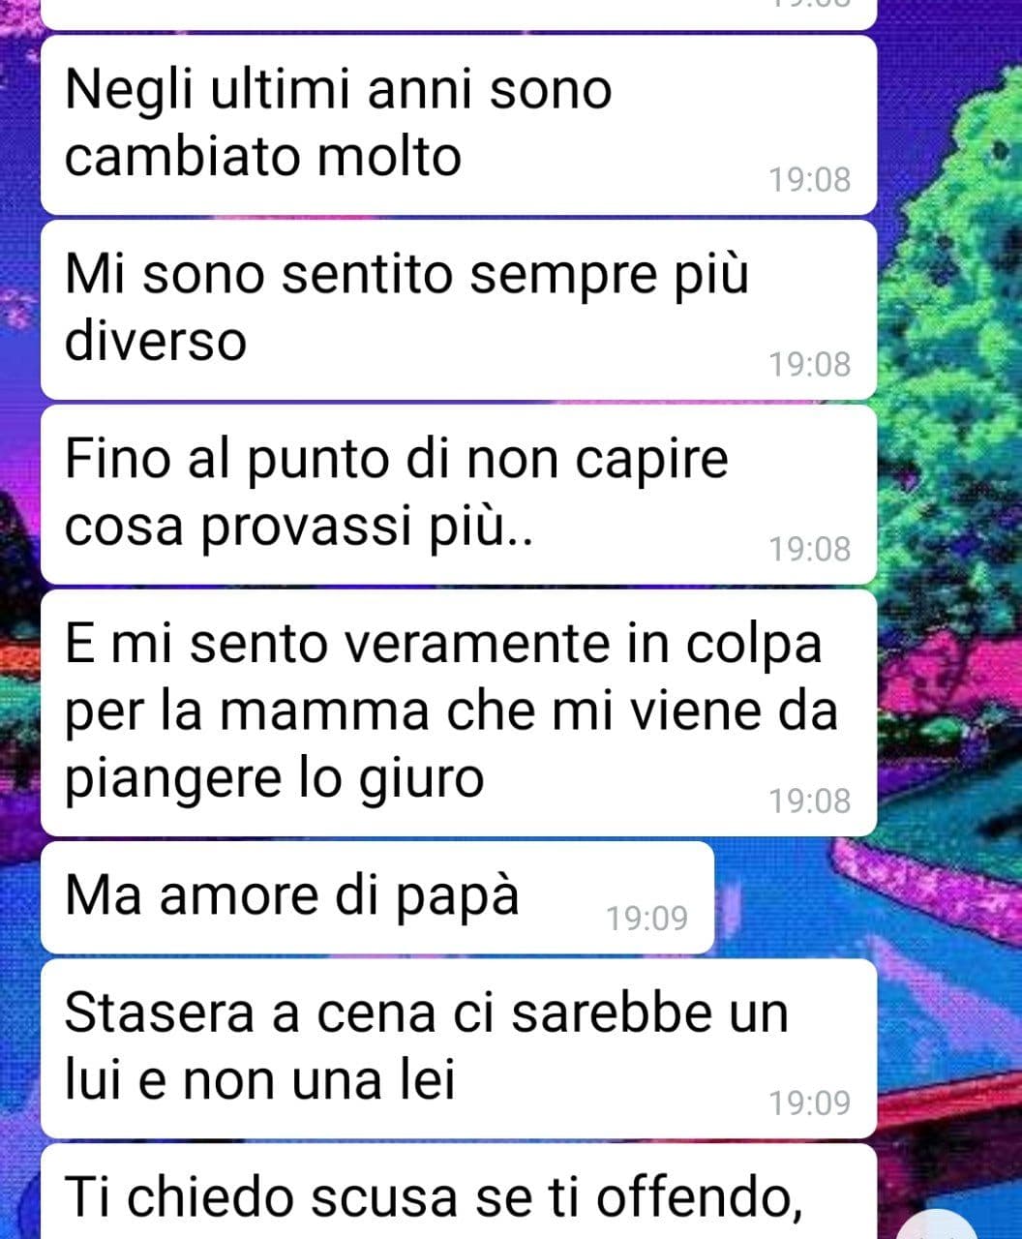Click the 19:08 timestamp beside 'piangere lo giuro'
1022x1239 pixels.
point(810,801)
